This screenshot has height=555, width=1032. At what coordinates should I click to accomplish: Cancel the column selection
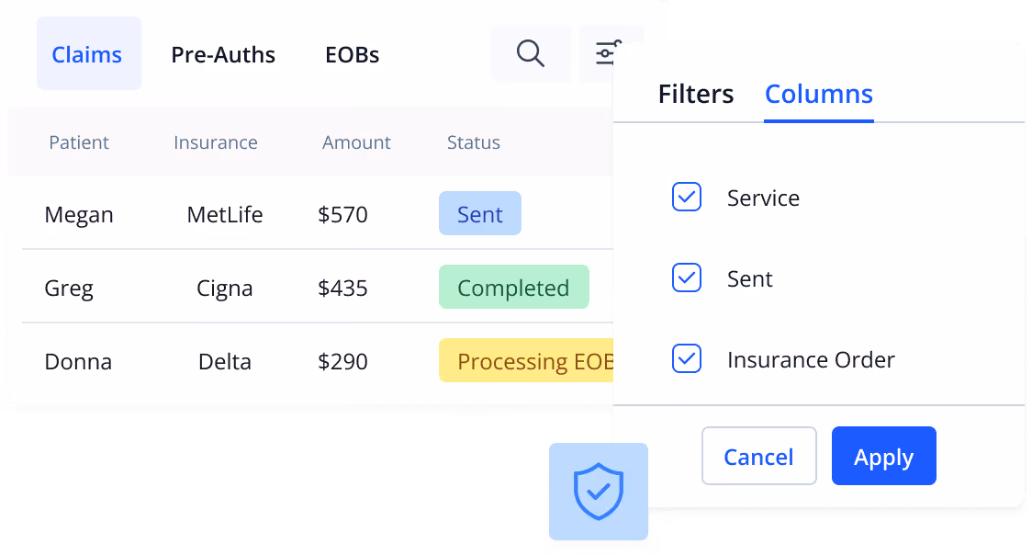tap(758, 456)
